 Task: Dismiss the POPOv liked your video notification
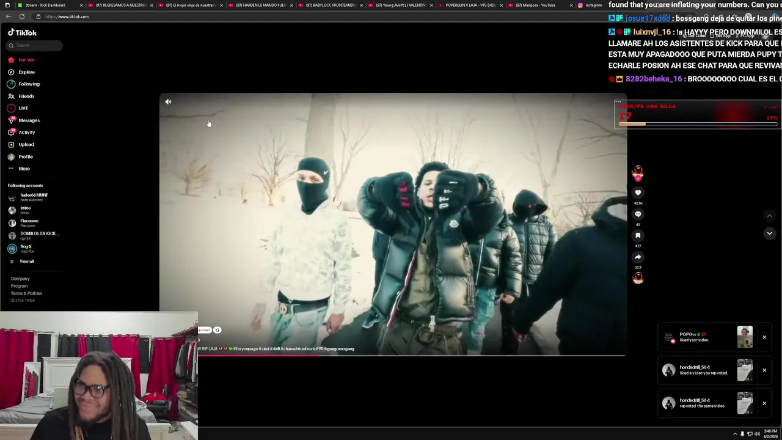[x=764, y=337]
